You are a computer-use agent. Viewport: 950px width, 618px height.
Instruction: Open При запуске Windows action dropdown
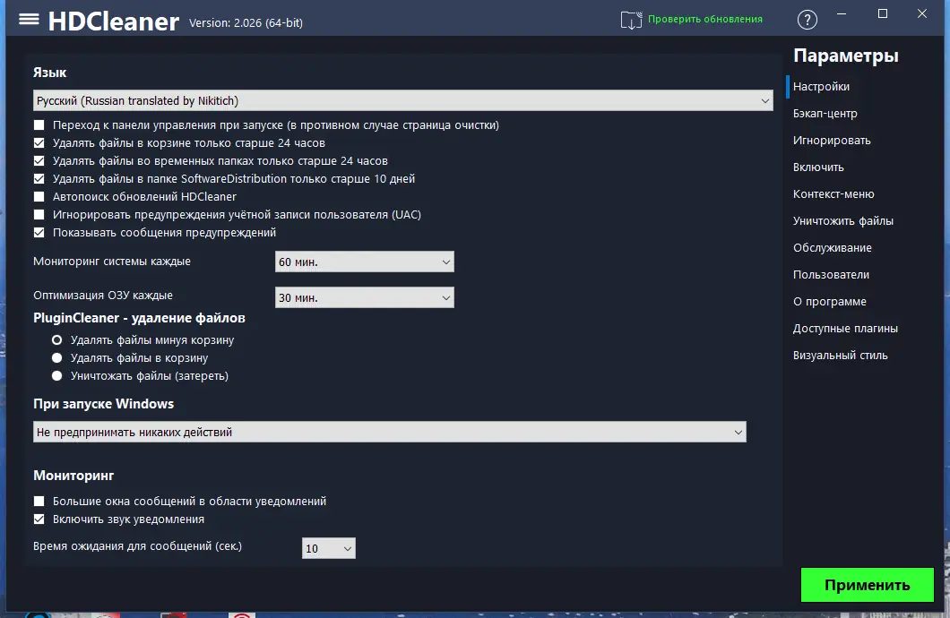[390, 433]
